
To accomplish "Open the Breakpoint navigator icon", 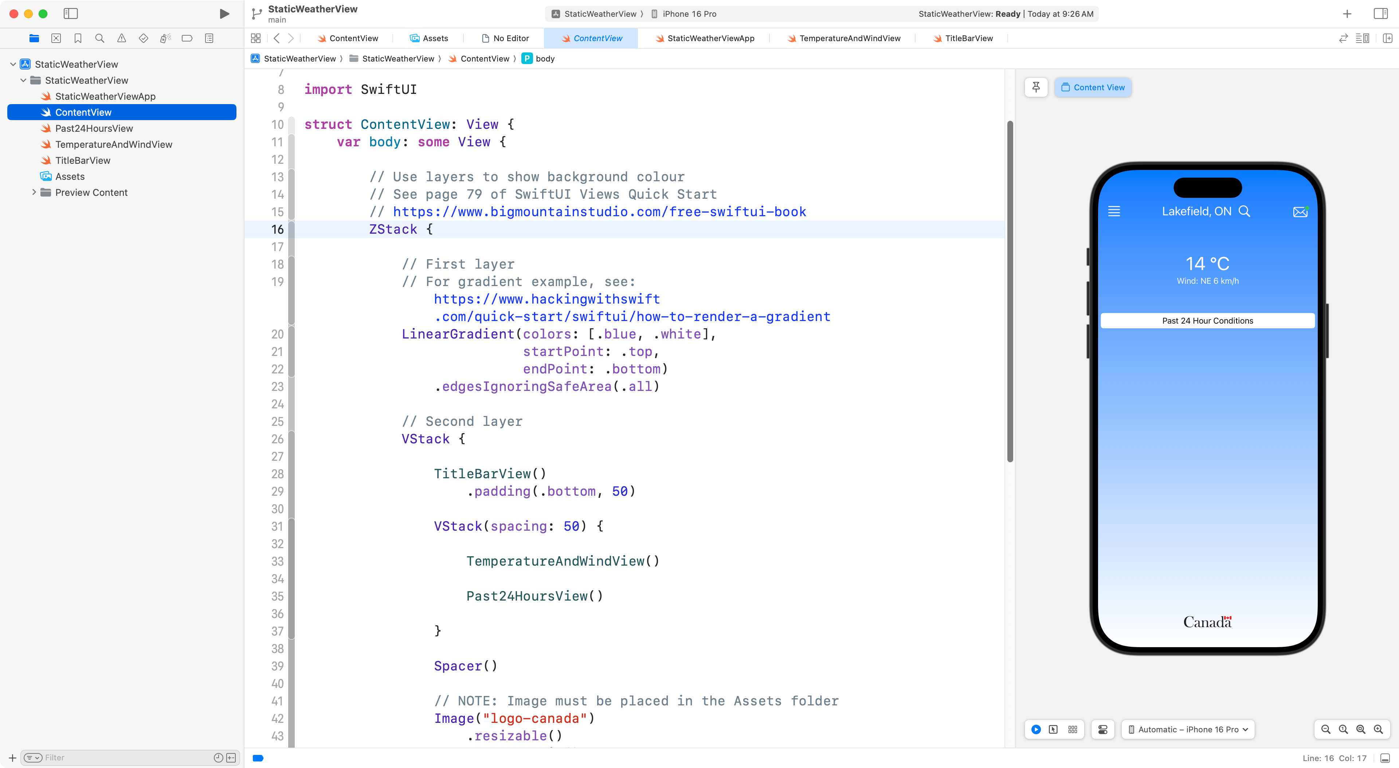I will (x=187, y=38).
